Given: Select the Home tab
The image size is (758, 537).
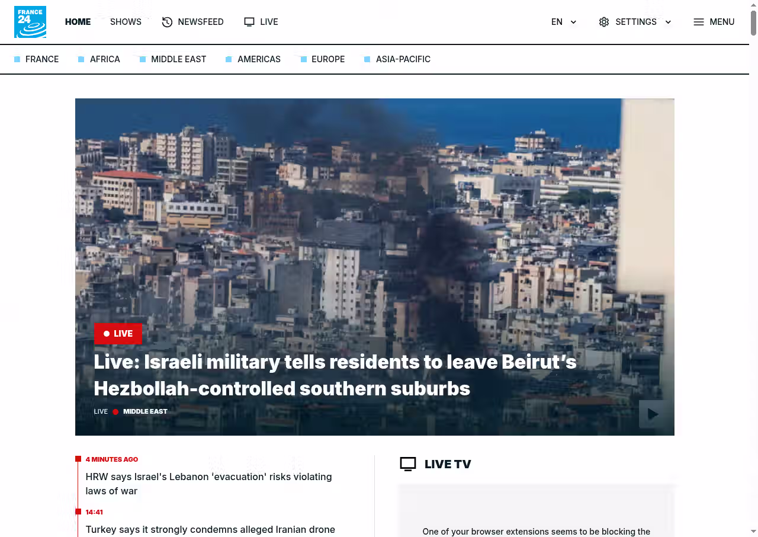Looking at the screenshot, I should [78, 22].
